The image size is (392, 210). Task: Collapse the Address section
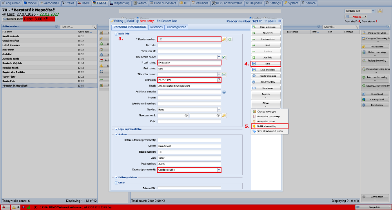(x=116, y=134)
